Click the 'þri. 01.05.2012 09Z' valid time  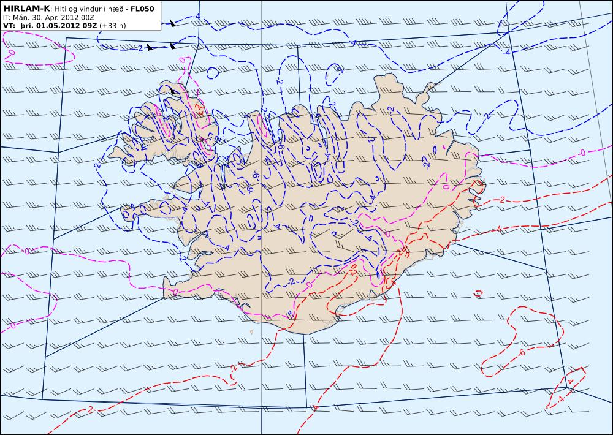pyautogui.click(x=58, y=25)
